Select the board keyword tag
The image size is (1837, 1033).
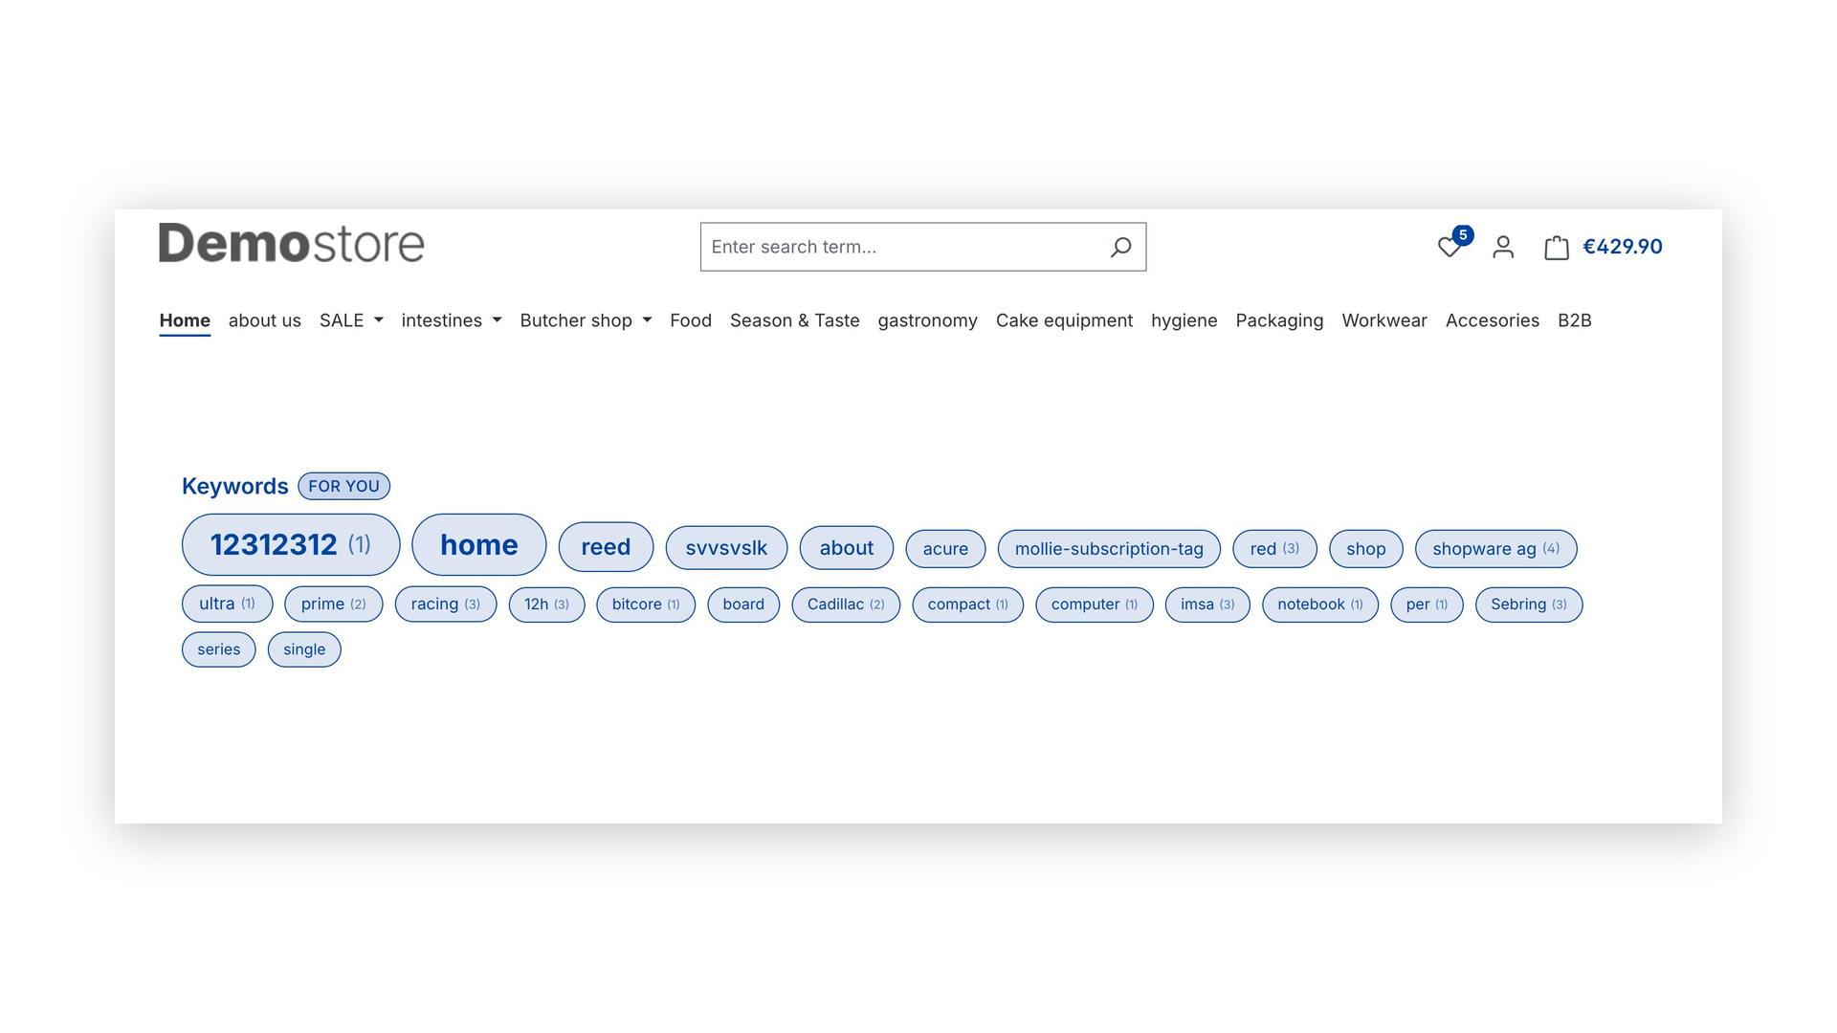(743, 604)
